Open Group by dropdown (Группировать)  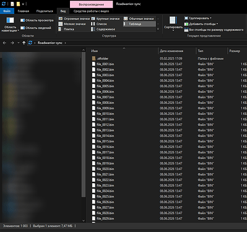[x=197, y=18]
